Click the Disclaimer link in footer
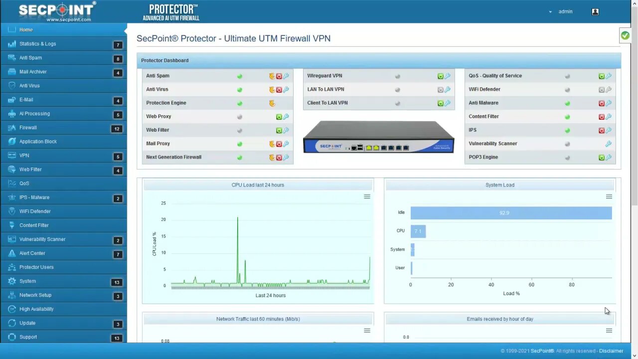 pyautogui.click(x=611, y=351)
